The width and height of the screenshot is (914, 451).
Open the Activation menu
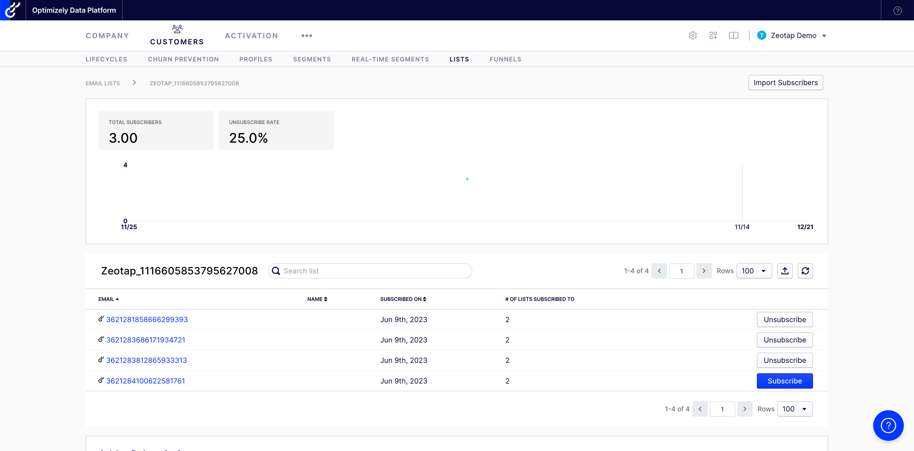pos(251,36)
